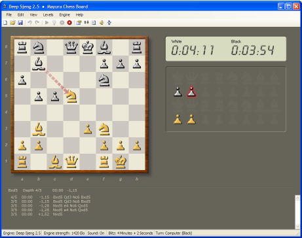The height and width of the screenshot is (238, 302).
Task: Select the white pawn on e3
Action: [x=88, y=129]
